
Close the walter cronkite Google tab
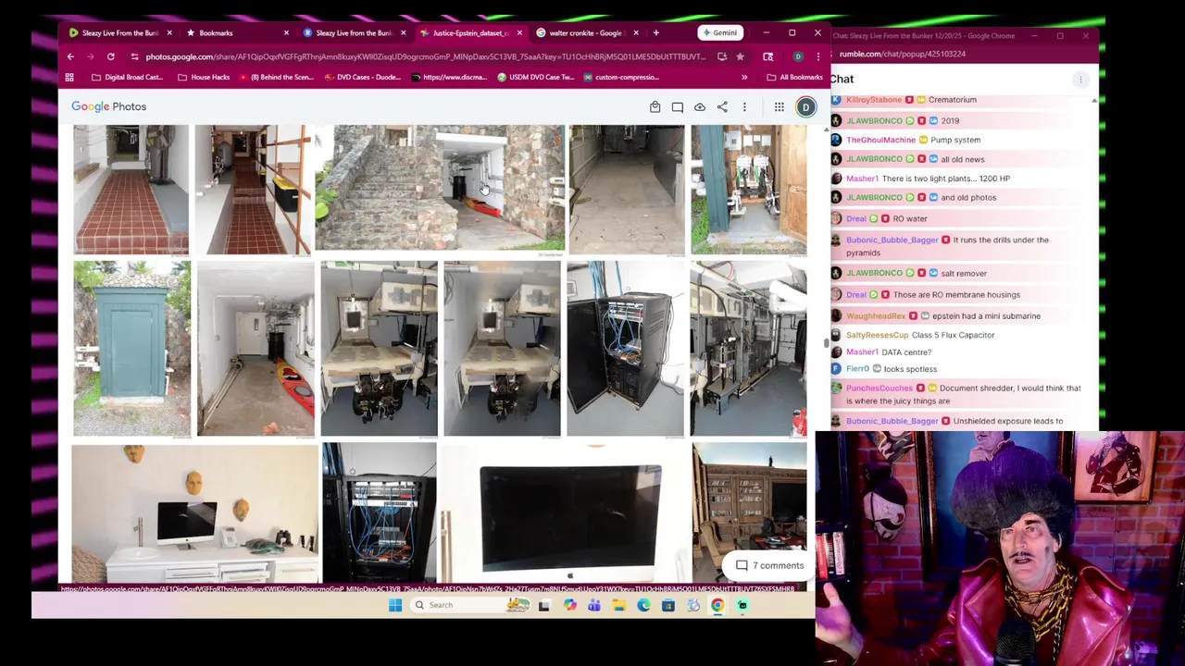point(635,33)
